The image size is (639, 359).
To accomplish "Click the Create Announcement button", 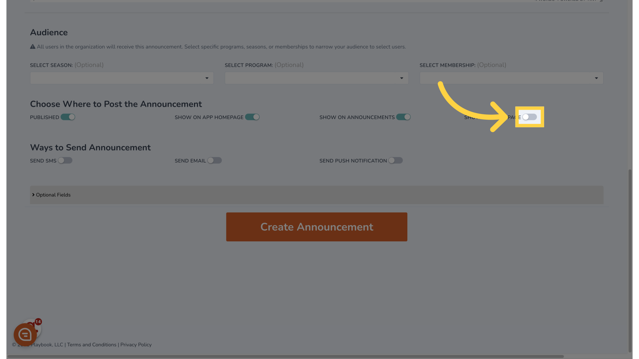I will (317, 227).
